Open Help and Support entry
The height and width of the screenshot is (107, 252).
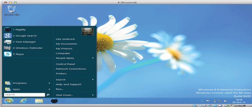pyautogui.click(x=68, y=84)
